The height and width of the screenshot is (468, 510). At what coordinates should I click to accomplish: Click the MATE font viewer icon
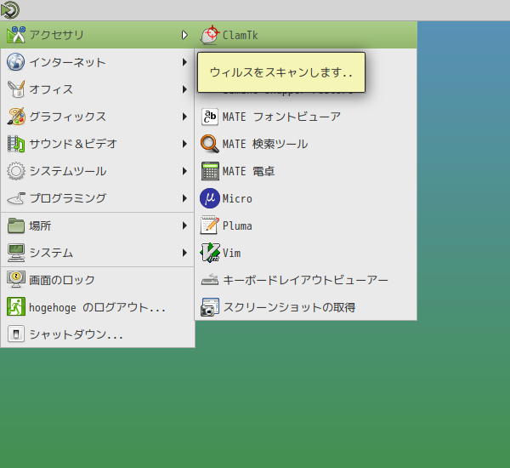point(210,117)
